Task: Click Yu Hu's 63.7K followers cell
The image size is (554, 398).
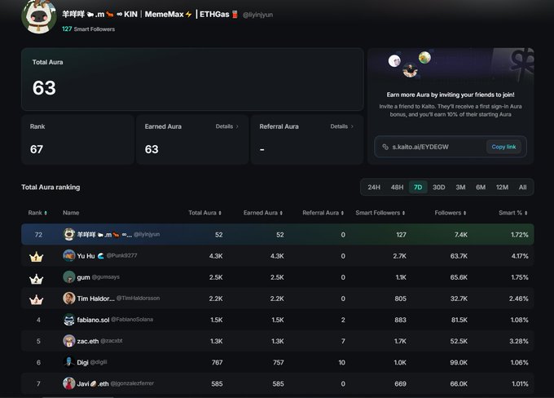Action: (x=459, y=256)
